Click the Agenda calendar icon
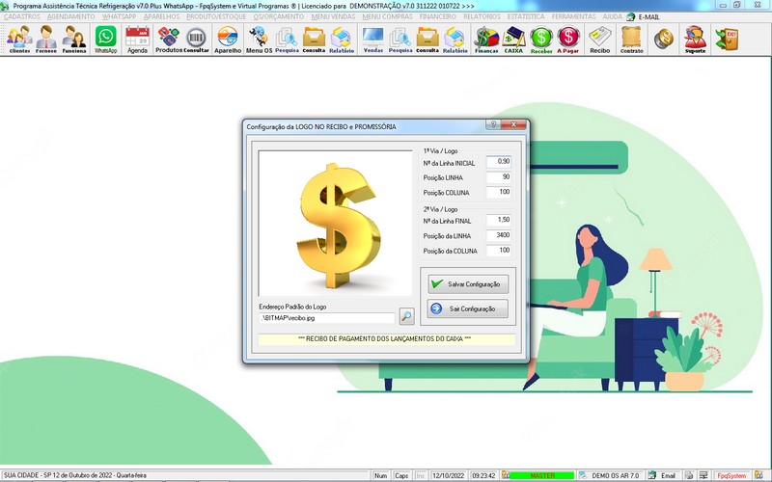This screenshot has height=482, width=772. pos(137,39)
